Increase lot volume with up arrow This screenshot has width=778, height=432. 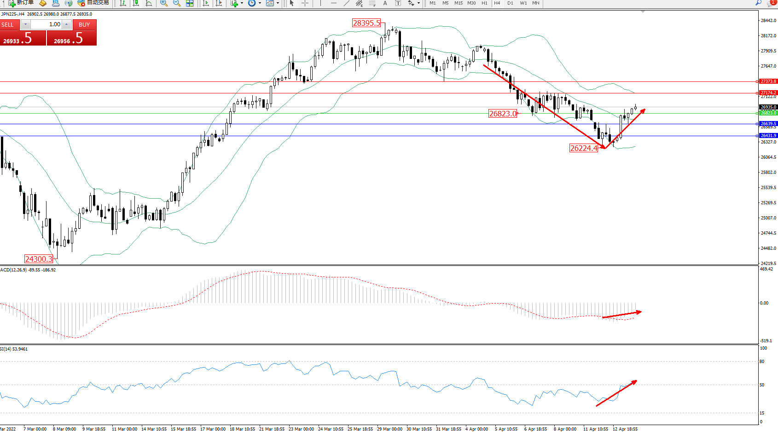[x=67, y=24]
